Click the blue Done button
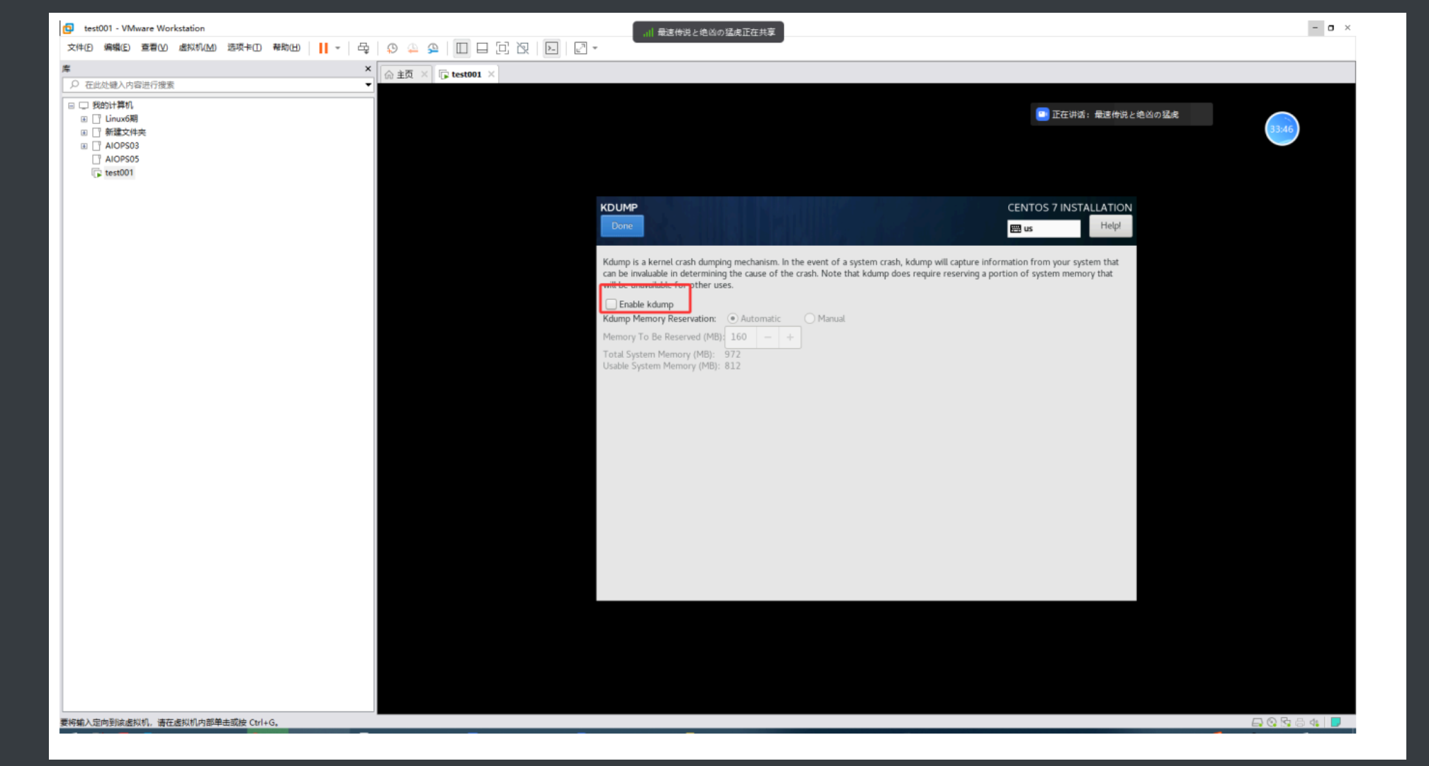The width and height of the screenshot is (1429, 766). click(622, 226)
